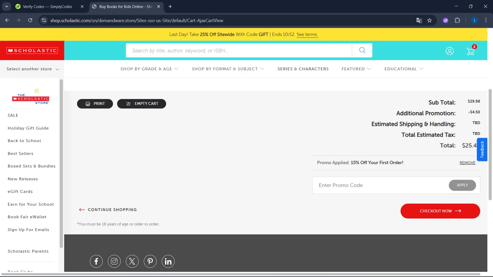Open the tab search dropdown
Viewport: 493px width, 277px height.
[7, 7]
